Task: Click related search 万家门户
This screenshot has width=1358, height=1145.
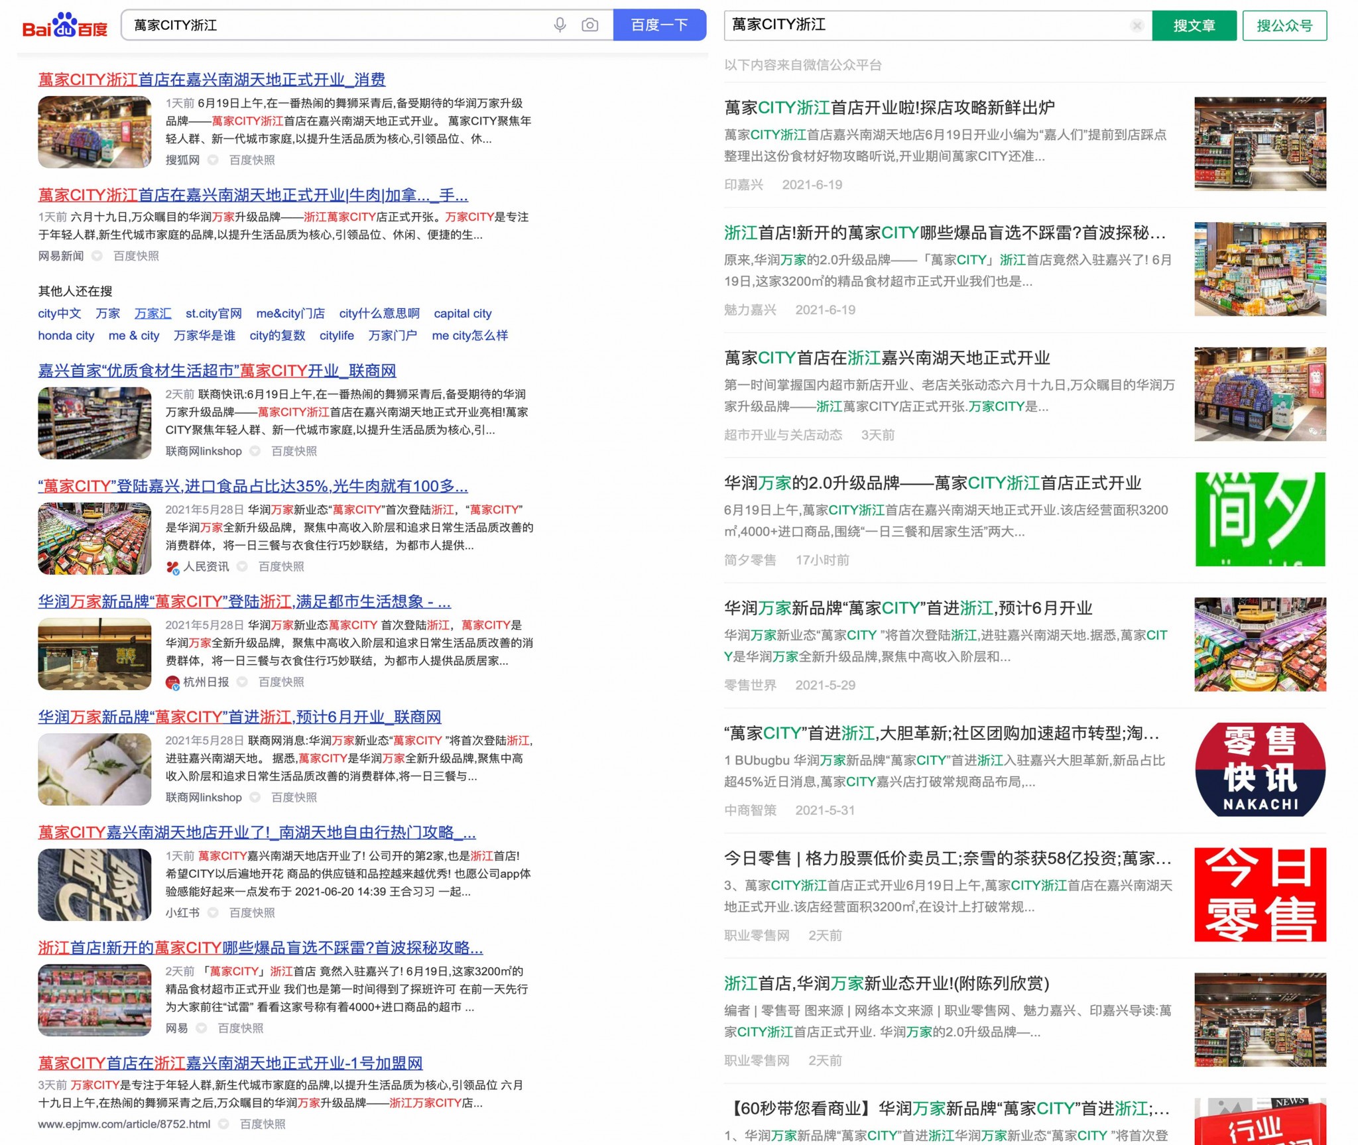Action: click(x=393, y=335)
